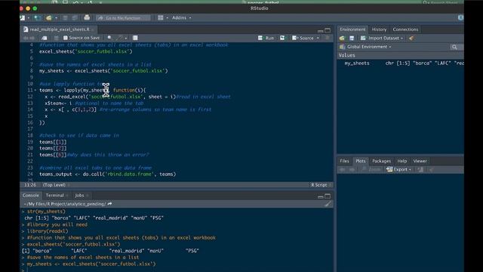The height and width of the screenshot is (272, 483).
Task: Maximize the console pane
Action: point(328,196)
